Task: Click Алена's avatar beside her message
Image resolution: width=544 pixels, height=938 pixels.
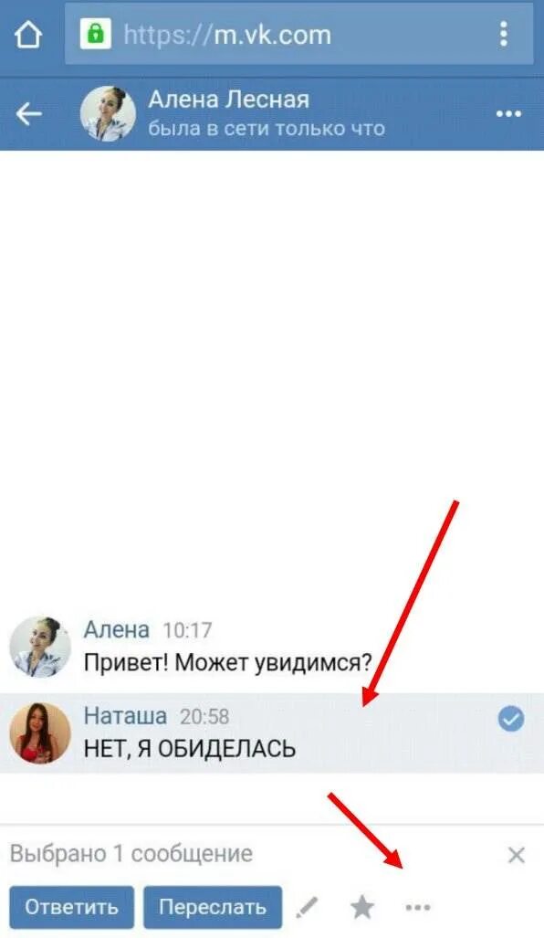Action: pos(40,647)
